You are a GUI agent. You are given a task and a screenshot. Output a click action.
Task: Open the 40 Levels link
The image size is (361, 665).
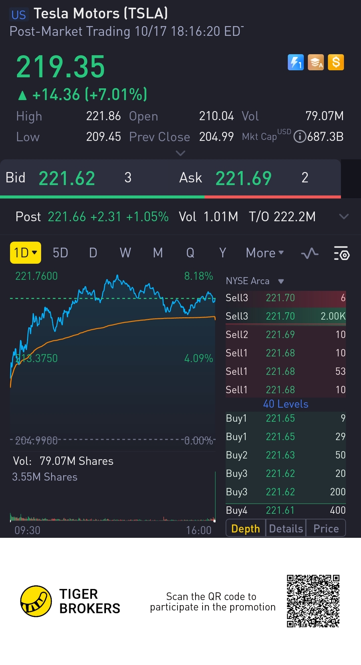pos(286,404)
